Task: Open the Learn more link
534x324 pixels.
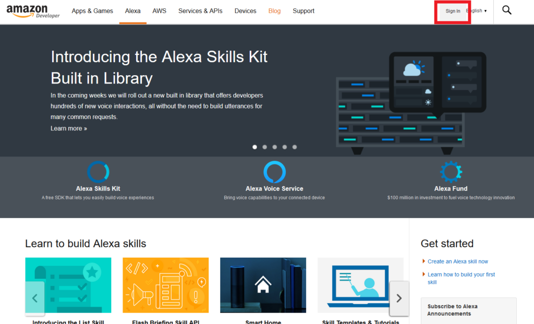Action: coord(68,128)
